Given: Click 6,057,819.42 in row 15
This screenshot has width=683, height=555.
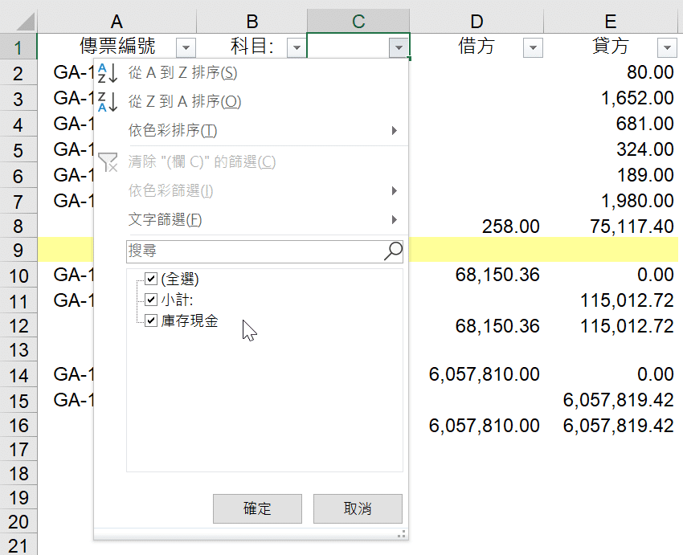Looking at the screenshot, I should click(x=618, y=401).
